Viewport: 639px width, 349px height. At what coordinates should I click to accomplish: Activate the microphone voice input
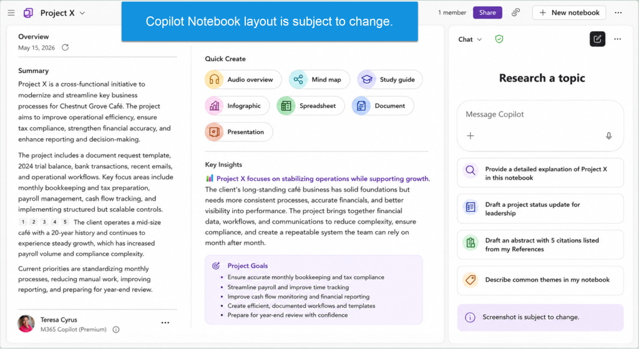point(609,136)
